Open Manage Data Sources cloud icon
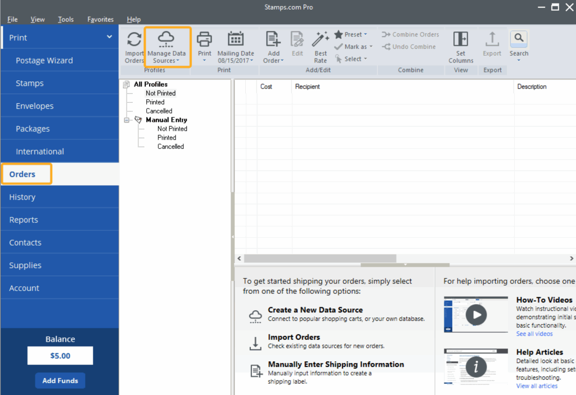Screen dimensions: 576x395 click(x=166, y=38)
